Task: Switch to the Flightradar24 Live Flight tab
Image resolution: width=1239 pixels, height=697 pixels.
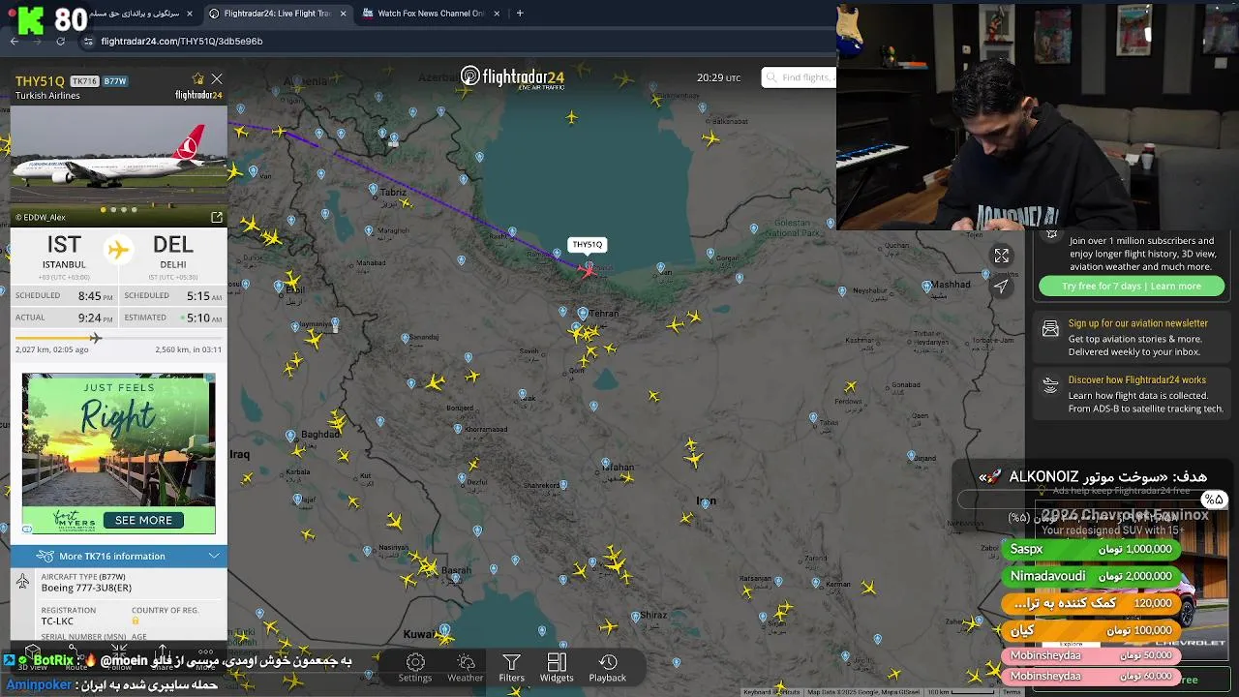Action: pos(277,14)
